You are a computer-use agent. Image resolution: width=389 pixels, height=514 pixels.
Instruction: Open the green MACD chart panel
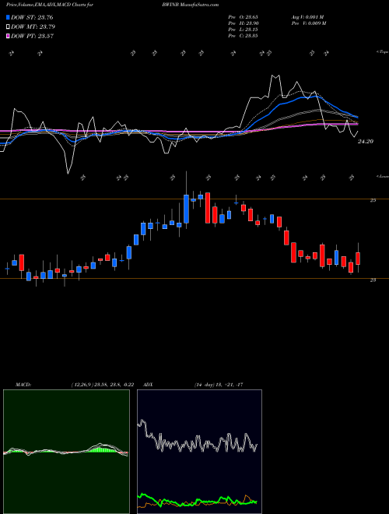66,452
